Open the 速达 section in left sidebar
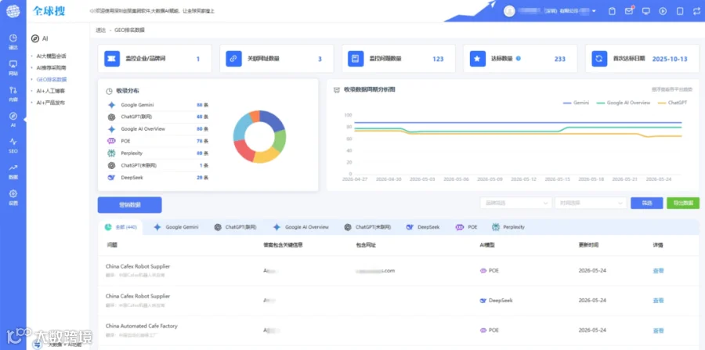 [13, 41]
